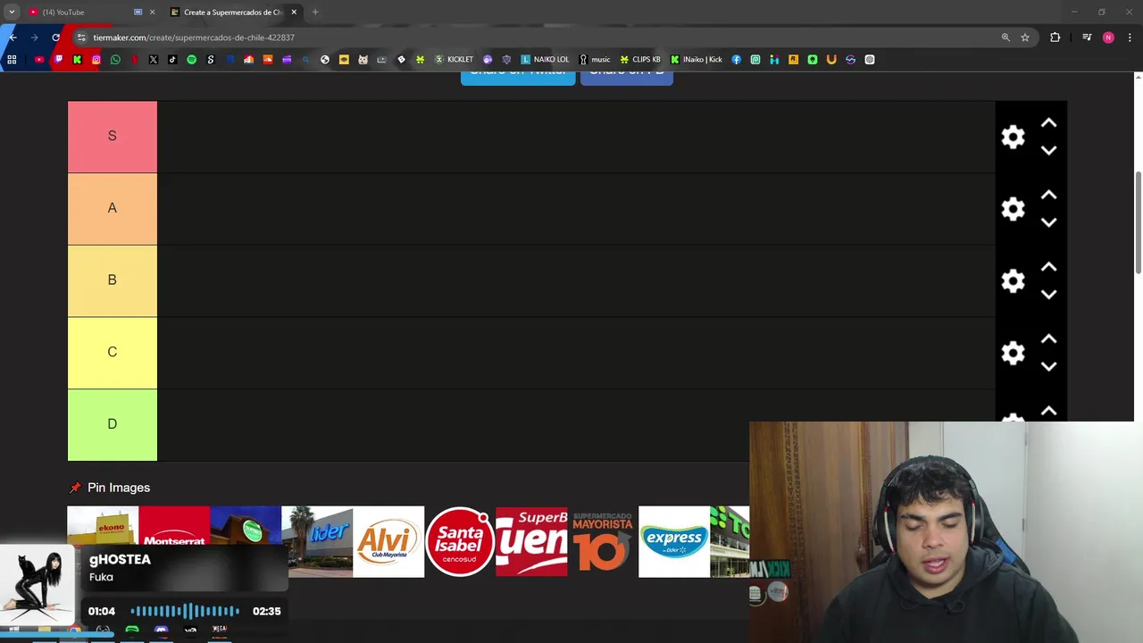1143x643 pixels.
Task: Open the INaiko | Kick bookmark
Action: (x=697, y=60)
